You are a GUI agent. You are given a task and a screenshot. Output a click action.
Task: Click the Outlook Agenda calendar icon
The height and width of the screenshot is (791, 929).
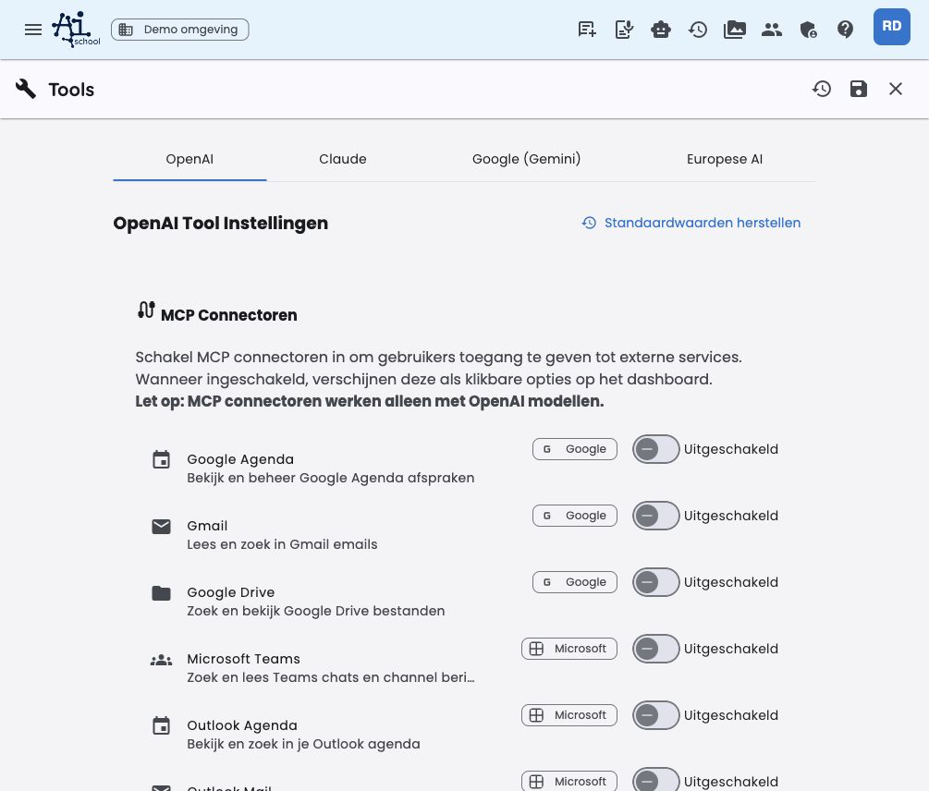point(161,726)
